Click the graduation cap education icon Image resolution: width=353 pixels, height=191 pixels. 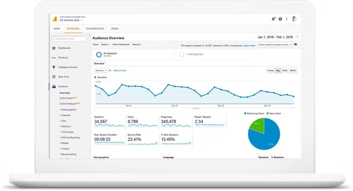[296, 44]
